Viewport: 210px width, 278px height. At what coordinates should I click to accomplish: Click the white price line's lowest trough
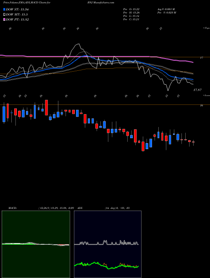[168, 90]
